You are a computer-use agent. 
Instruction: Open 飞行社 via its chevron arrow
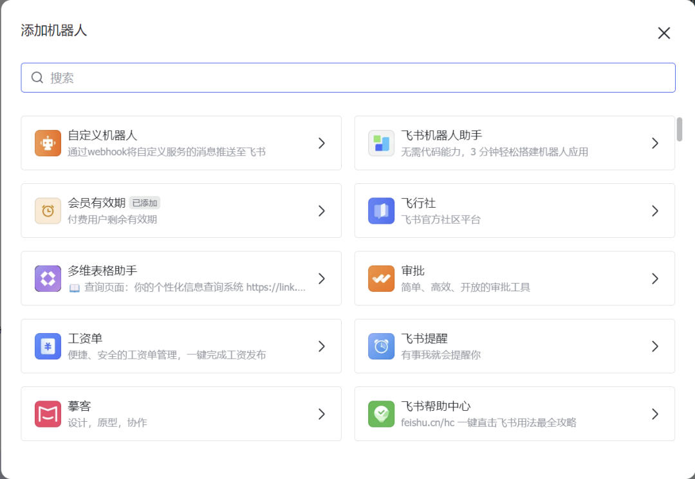coord(655,211)
